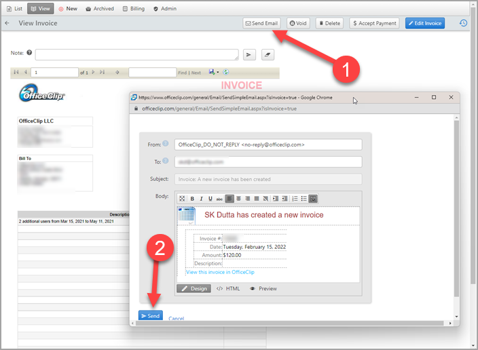The image size is (478, 350).
Task: Click Edit Invoice button
Action: tap(425, 23)
